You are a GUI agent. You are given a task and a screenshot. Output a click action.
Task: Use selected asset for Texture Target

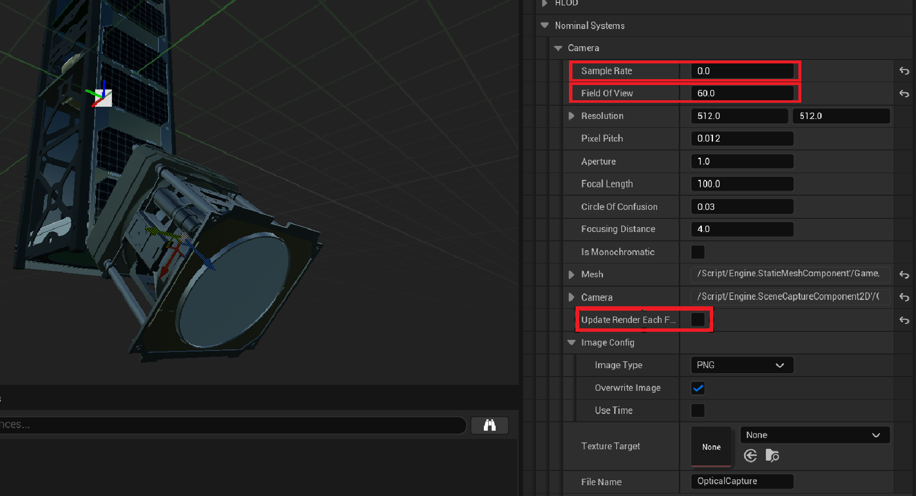750,456
